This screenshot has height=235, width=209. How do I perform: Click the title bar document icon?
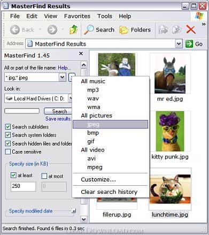(6, 6)
